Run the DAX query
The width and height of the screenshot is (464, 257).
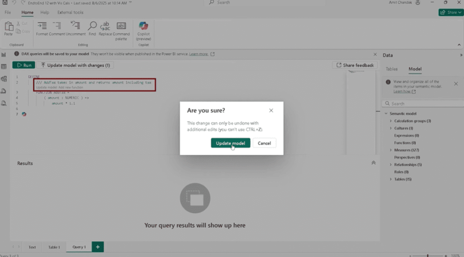pos(24,65)
